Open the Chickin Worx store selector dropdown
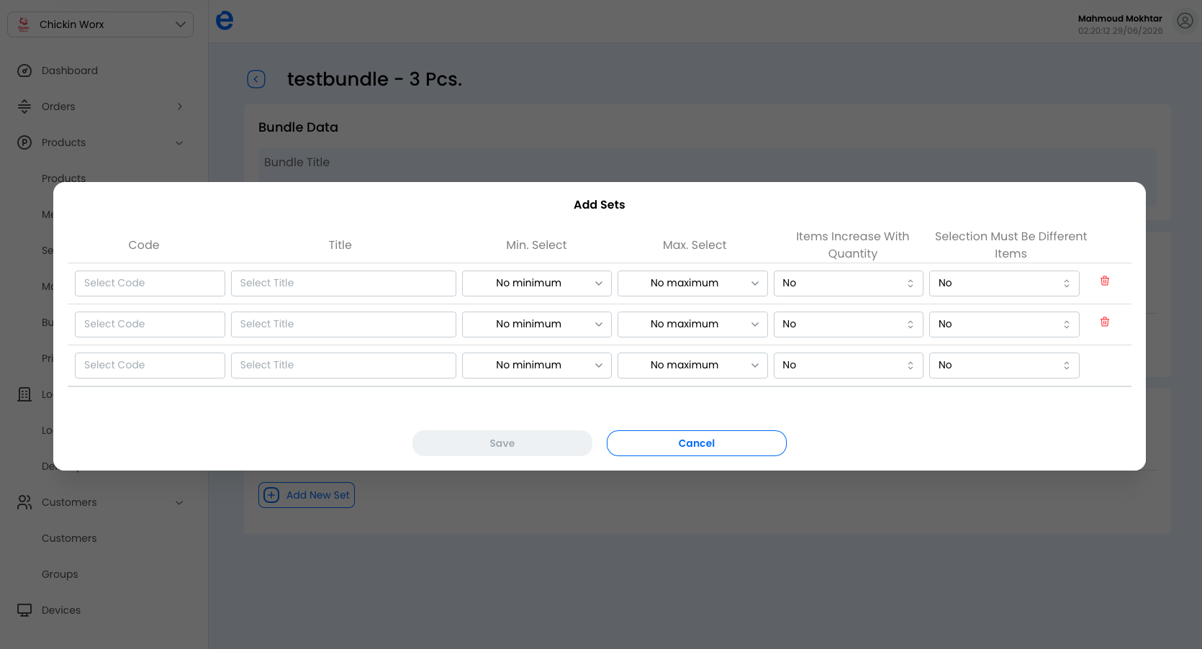This screenshot has height=649, width=1202. 100,24
